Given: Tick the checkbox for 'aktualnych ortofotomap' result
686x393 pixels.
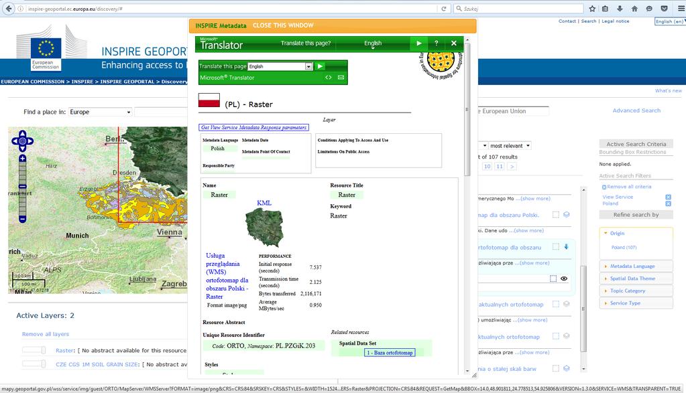Looking at the screenshot, I should tap(556, 304).
